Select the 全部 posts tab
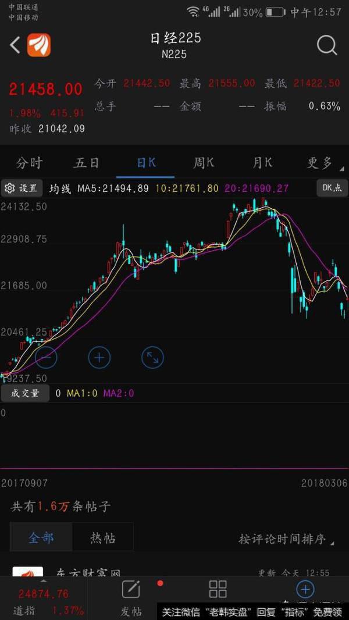 click(41, 538)
